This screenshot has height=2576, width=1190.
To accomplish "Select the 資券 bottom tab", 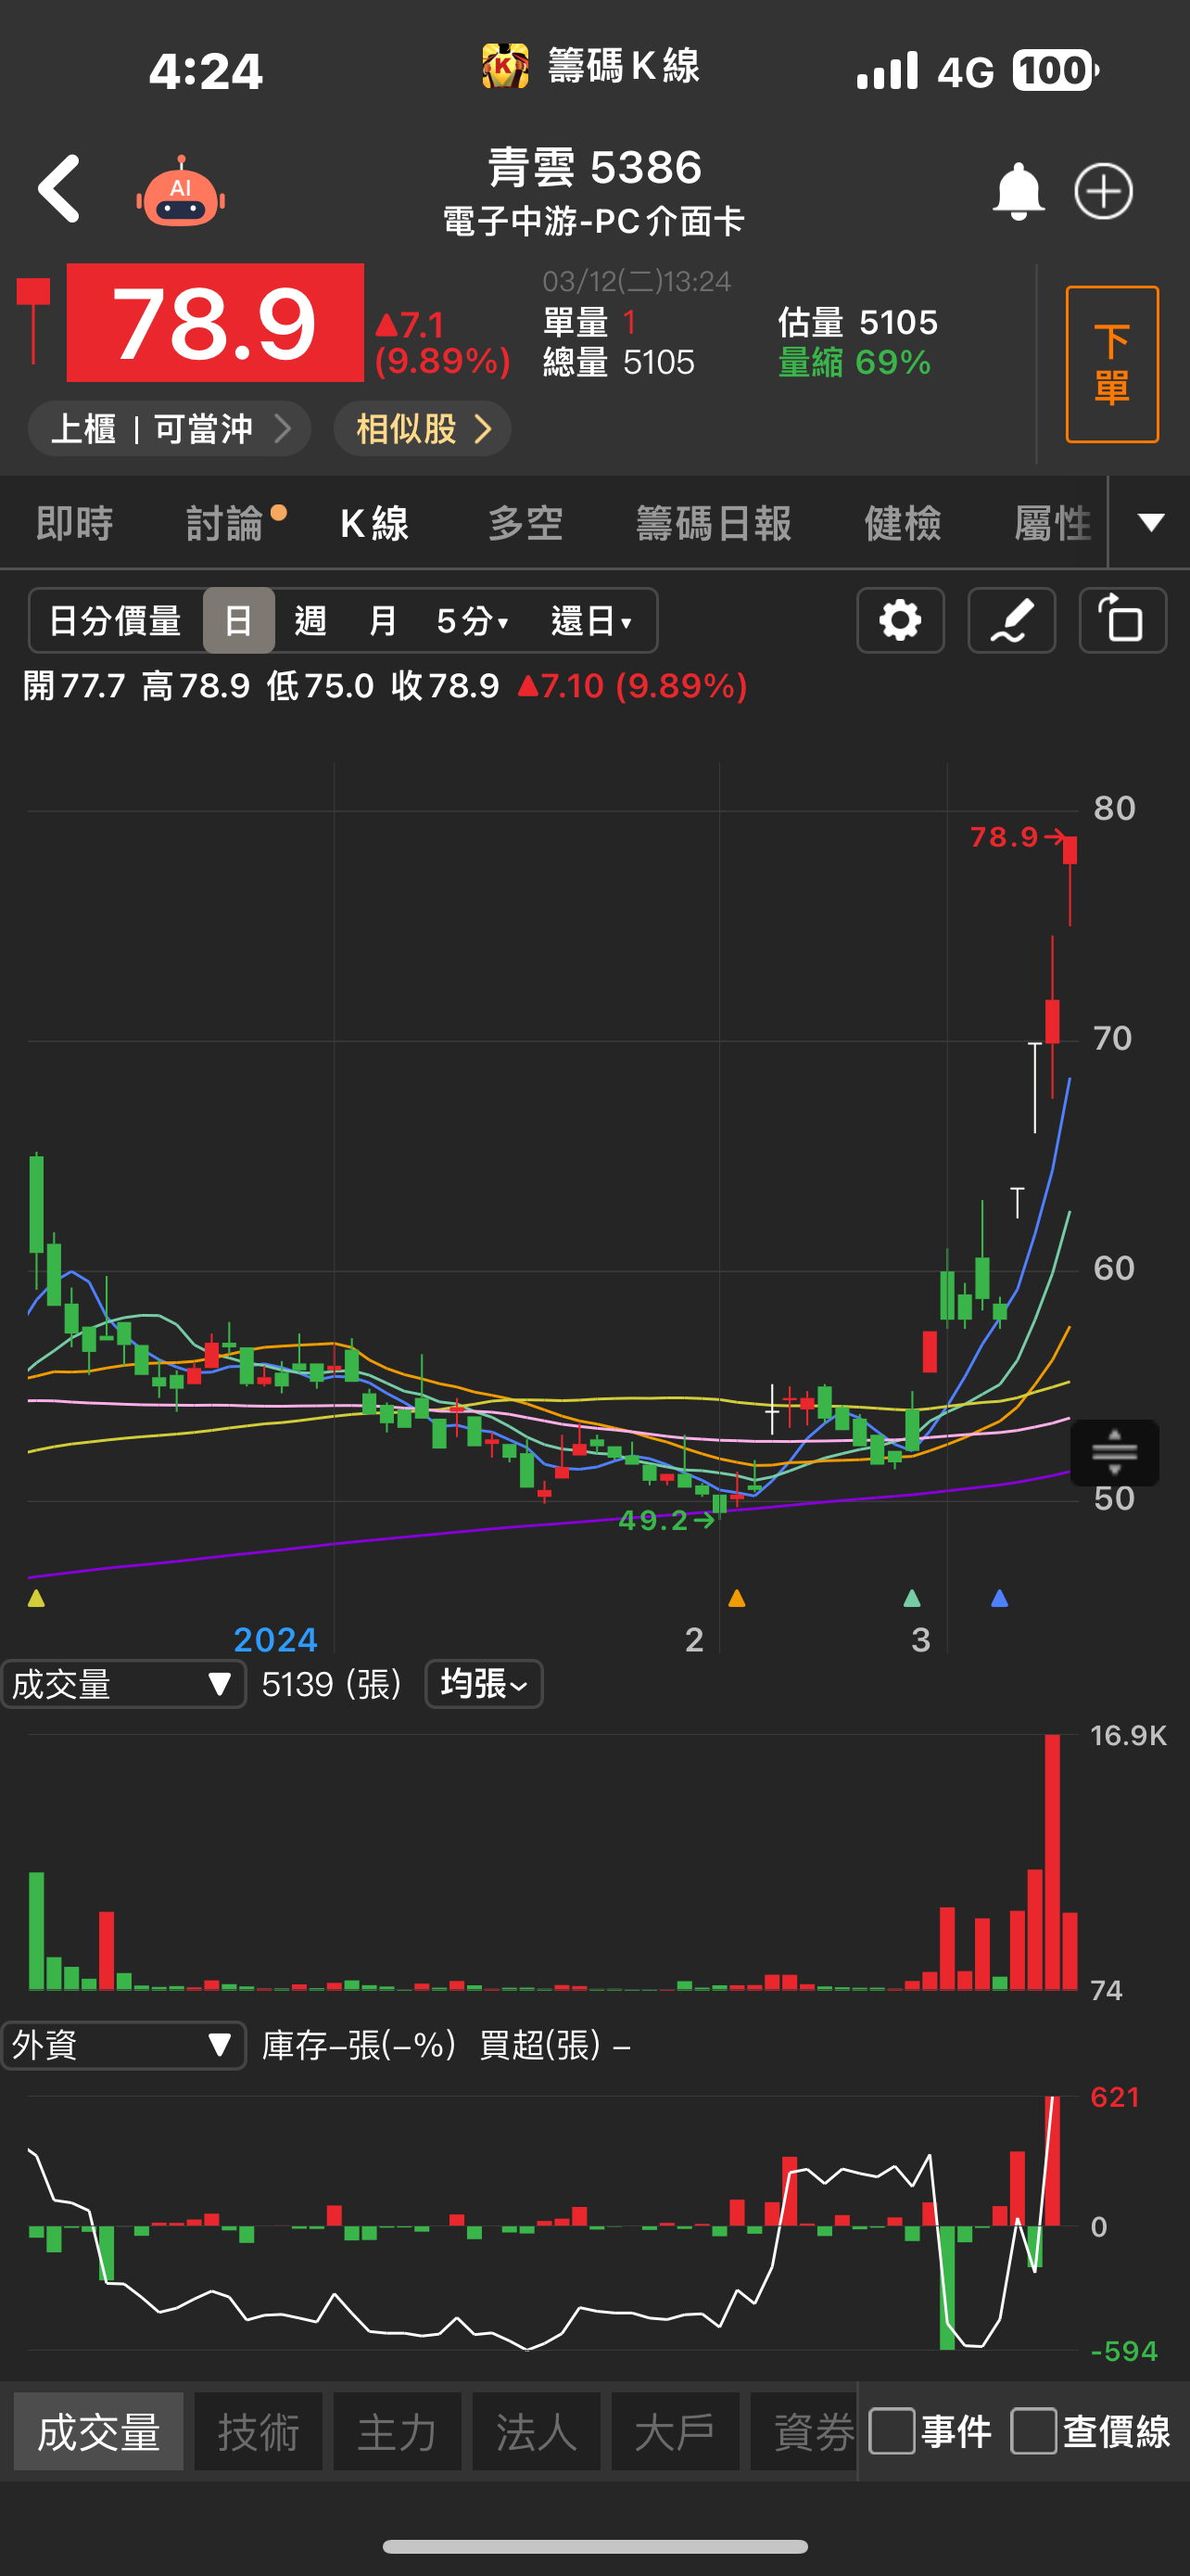I will pyautogui.click(x=804, y=2431).
